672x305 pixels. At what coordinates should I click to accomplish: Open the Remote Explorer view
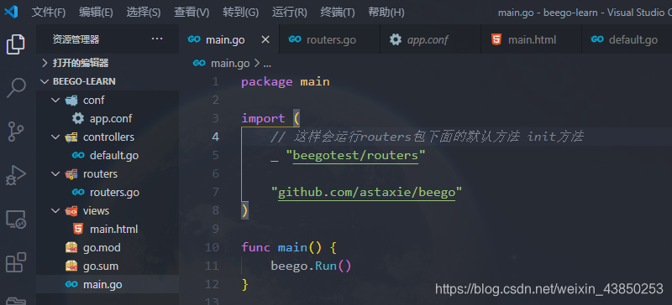point(16,219)
